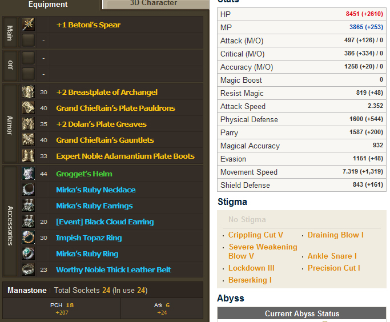The image size is (390, 322).
Task: Click the Attack (M/O) stat row label
Action: (x=242, y=41)
